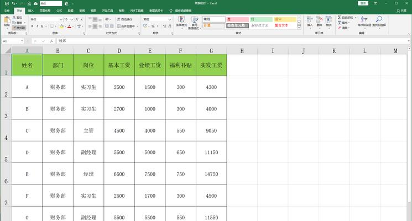Click the Copy (复制) button
The image size is (412, 221).
tap(17, 23)
